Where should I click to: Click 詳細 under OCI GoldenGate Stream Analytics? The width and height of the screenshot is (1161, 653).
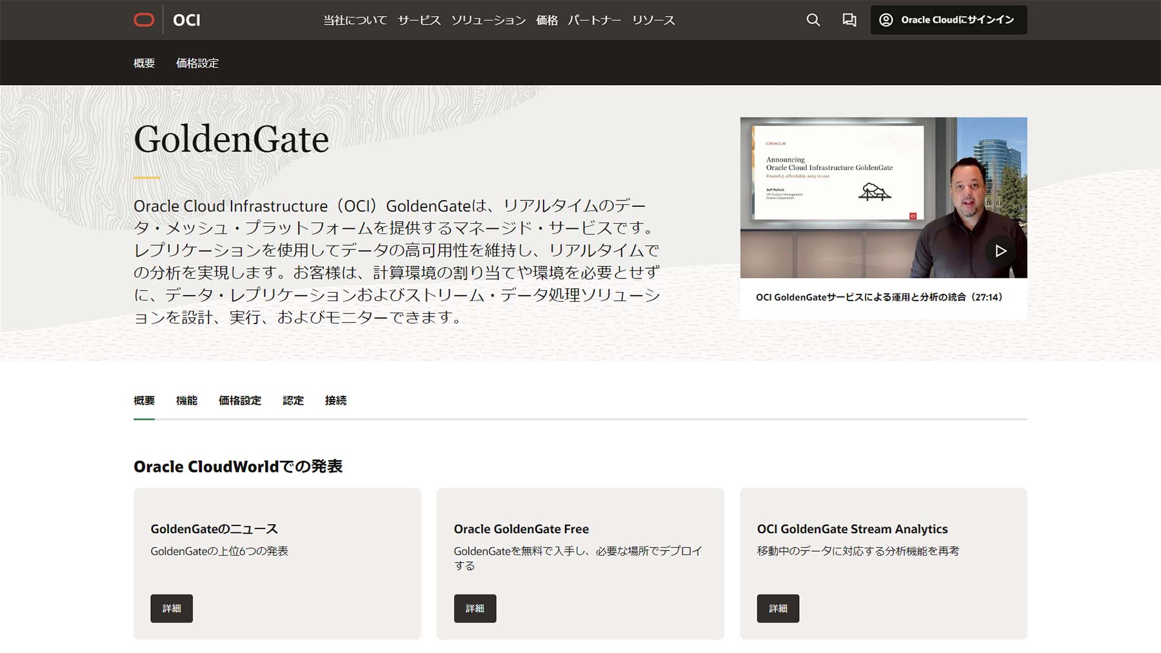tap(778, 609)
